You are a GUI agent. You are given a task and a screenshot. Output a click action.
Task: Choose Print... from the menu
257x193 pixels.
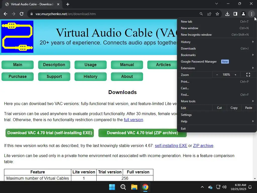(x=217, y=82)
